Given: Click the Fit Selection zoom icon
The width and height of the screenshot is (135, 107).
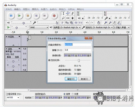Looking at the screenshot, I should coord(114,23).
